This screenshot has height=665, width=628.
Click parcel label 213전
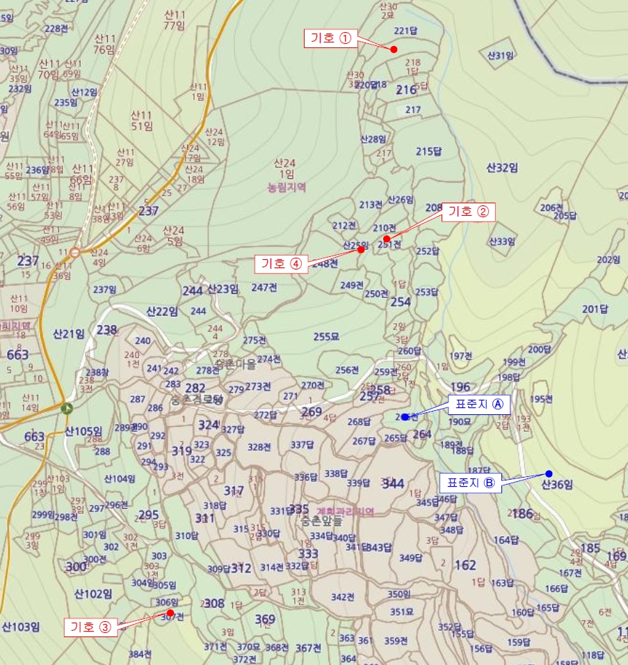click(371, 205)
